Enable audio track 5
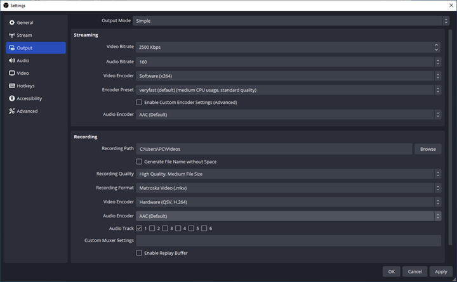 (x=191, y=228)
